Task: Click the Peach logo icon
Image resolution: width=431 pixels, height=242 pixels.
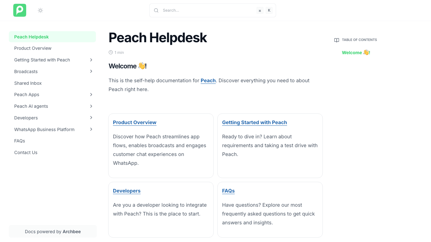Action: (20, 10)
